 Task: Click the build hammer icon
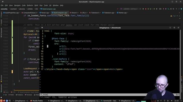point(118,9)
